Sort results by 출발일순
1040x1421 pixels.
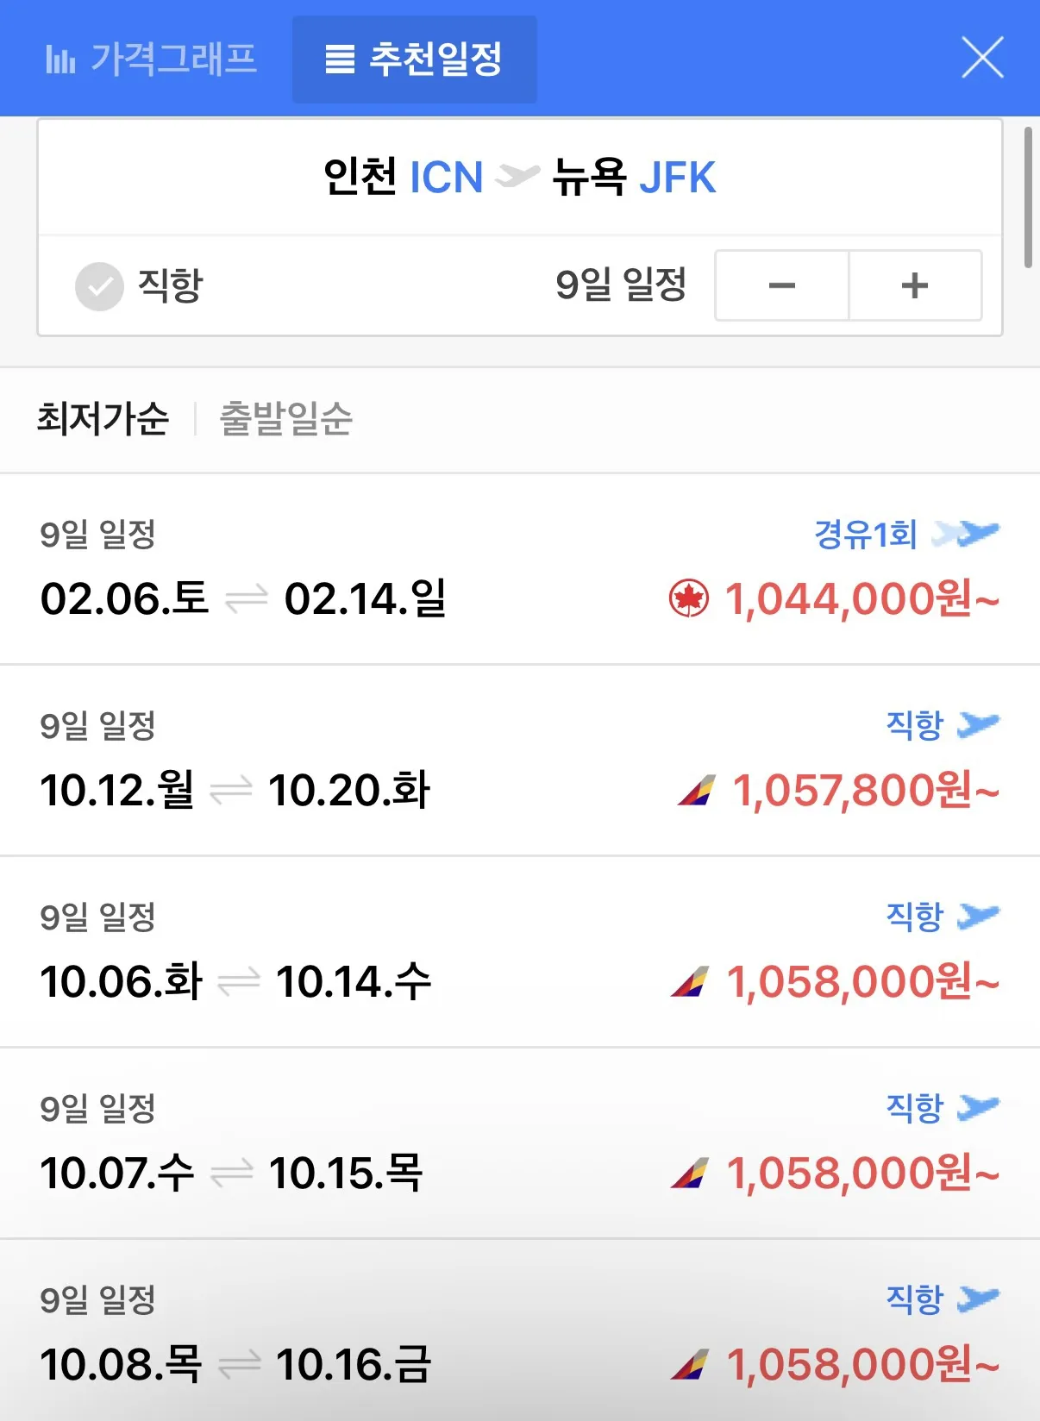286,419
